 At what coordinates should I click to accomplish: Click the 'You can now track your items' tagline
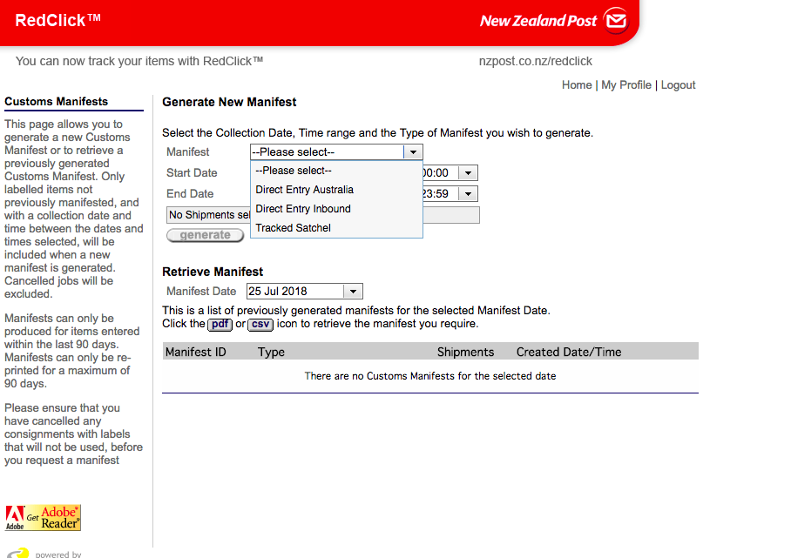click(139, 61)
